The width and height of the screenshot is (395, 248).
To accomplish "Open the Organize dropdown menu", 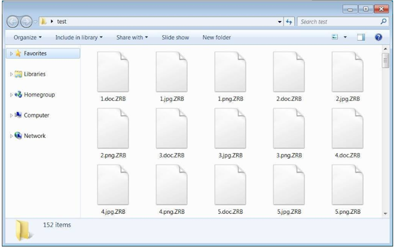I will [x=28, y=37].
